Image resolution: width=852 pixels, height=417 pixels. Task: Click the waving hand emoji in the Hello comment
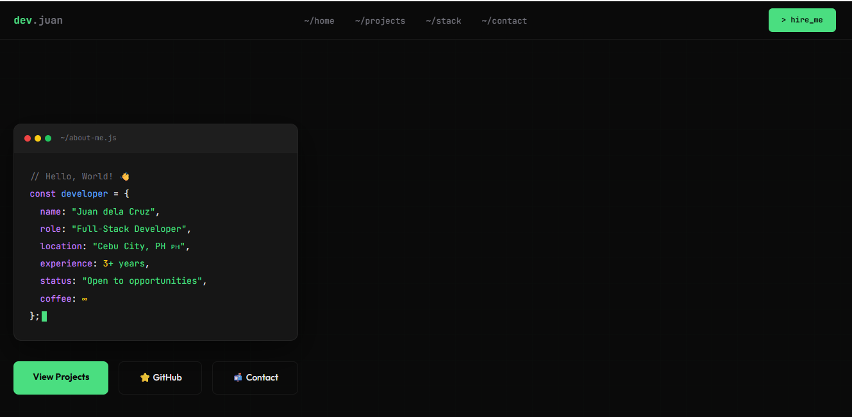[126, 176]
